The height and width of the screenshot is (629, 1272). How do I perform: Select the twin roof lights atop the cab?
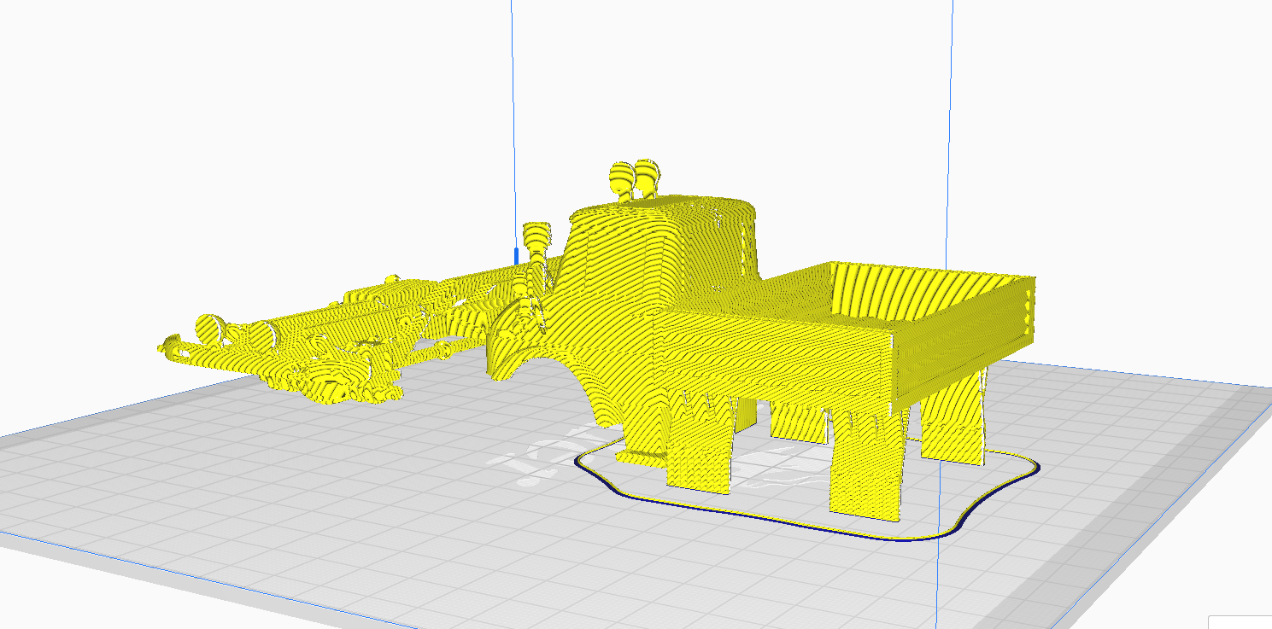coord(633,178)
